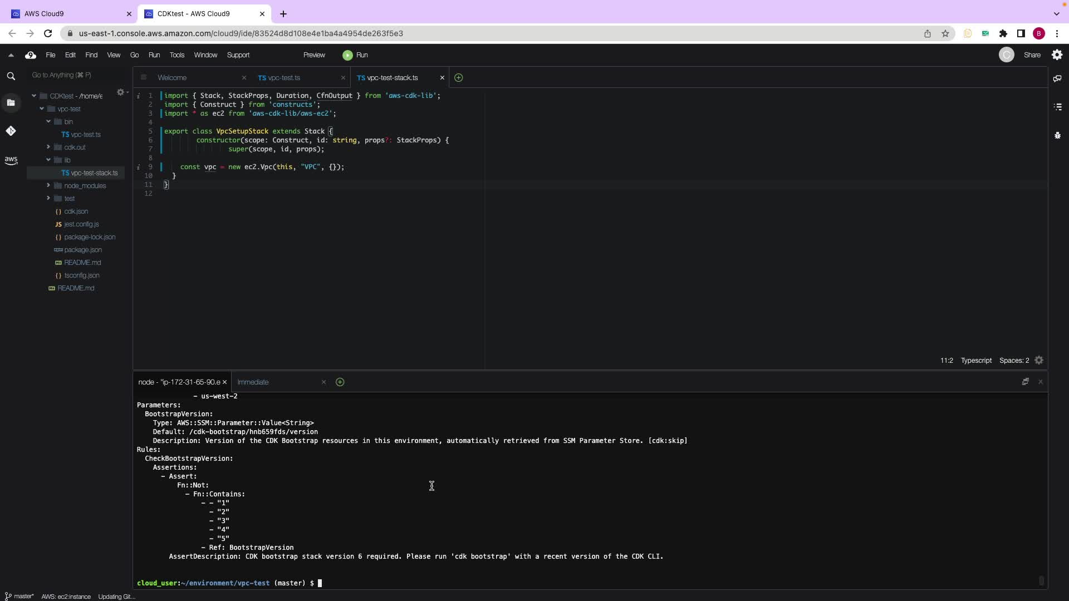This screenshot has height=601, width=1069.
Task: Open the Debugger panel bug icon
Action: 1057,135
